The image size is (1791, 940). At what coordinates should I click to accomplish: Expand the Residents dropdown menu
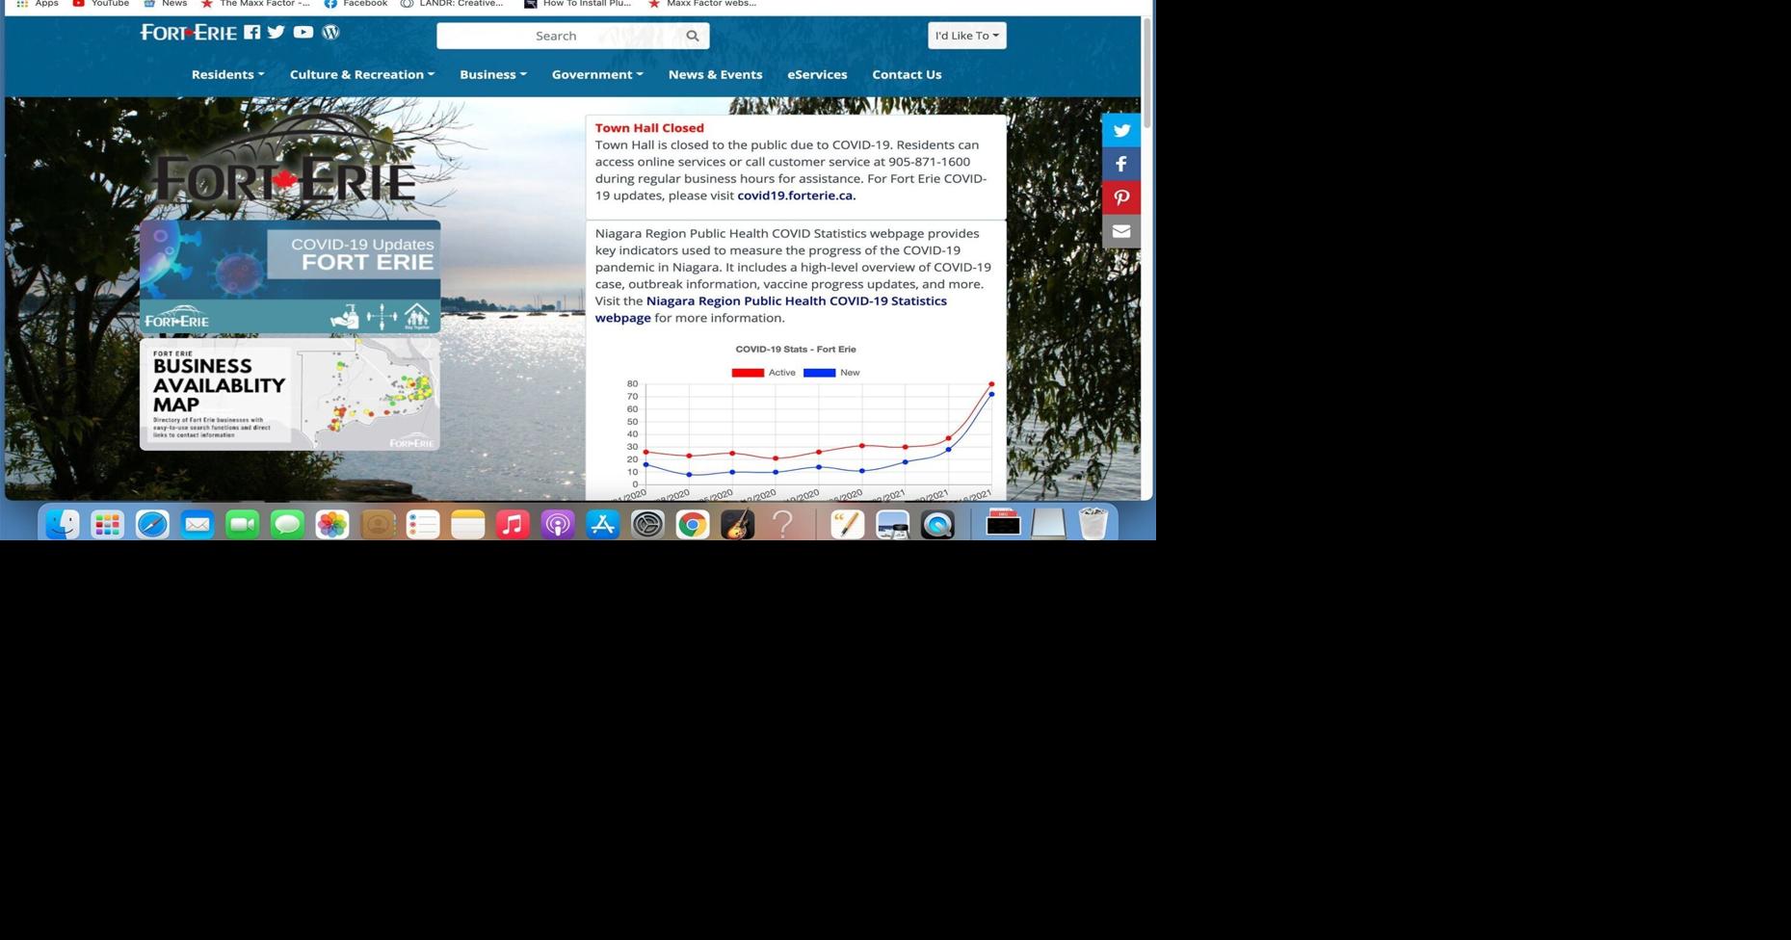[x=227, y=74]
